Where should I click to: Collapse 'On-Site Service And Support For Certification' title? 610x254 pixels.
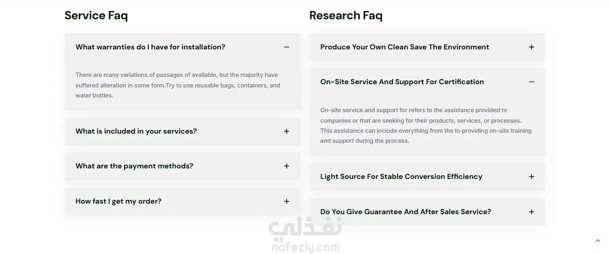(402, 82)
